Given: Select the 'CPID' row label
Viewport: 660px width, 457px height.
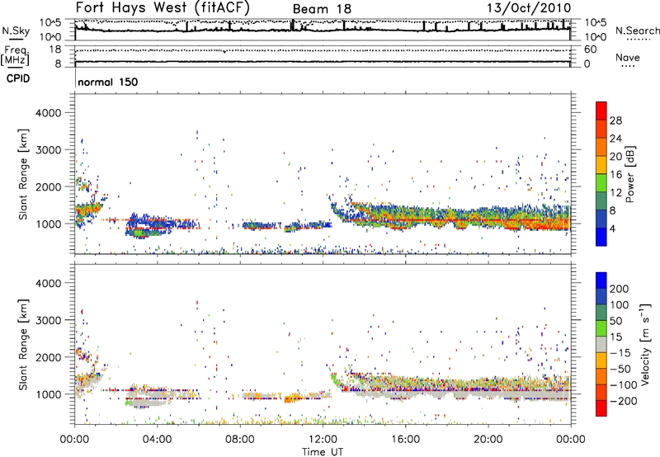Looking at the screenshot, I should (18, 78).
